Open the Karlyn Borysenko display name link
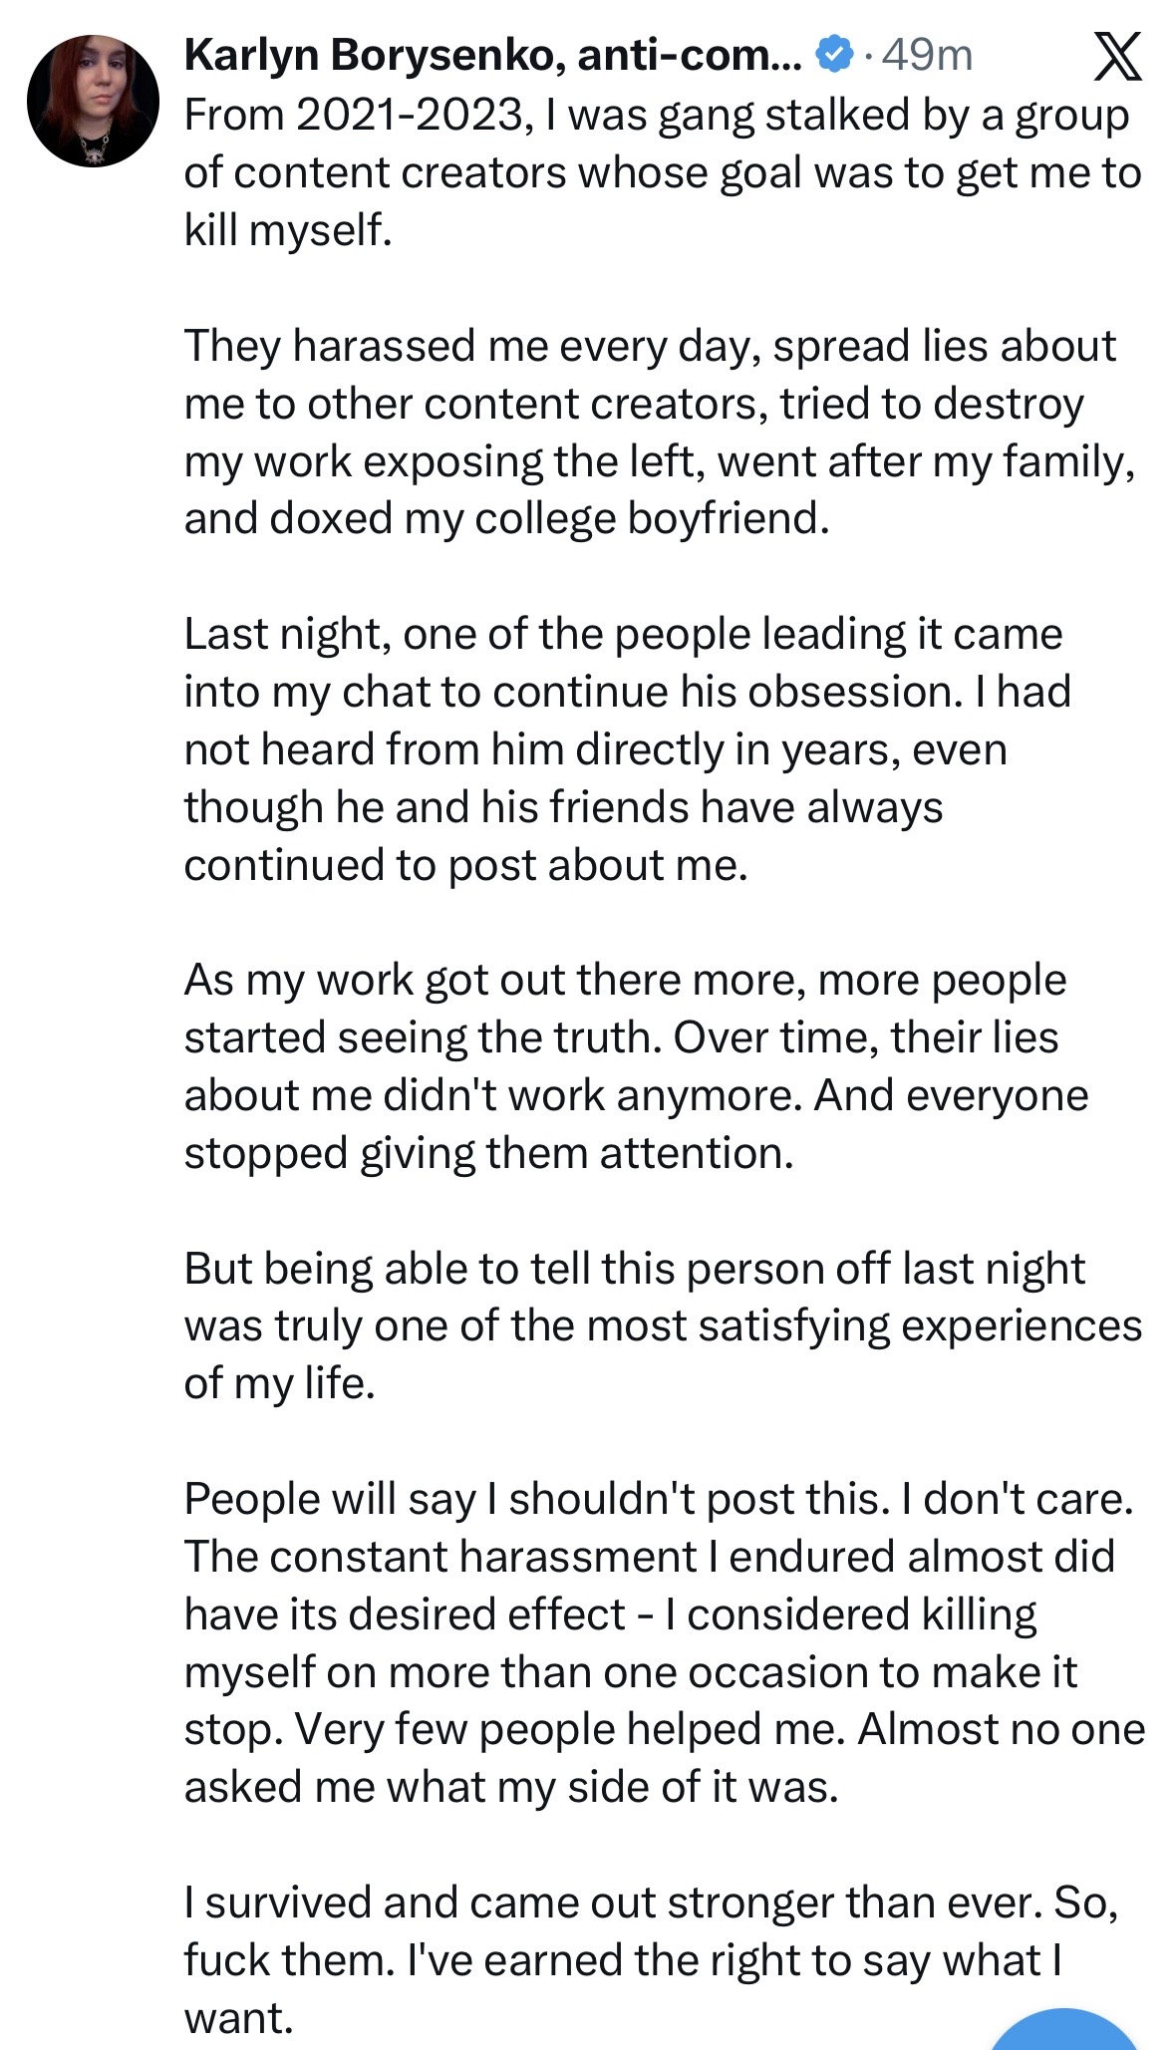This screenshot has width=1175, height=2050. pos(492,55)
